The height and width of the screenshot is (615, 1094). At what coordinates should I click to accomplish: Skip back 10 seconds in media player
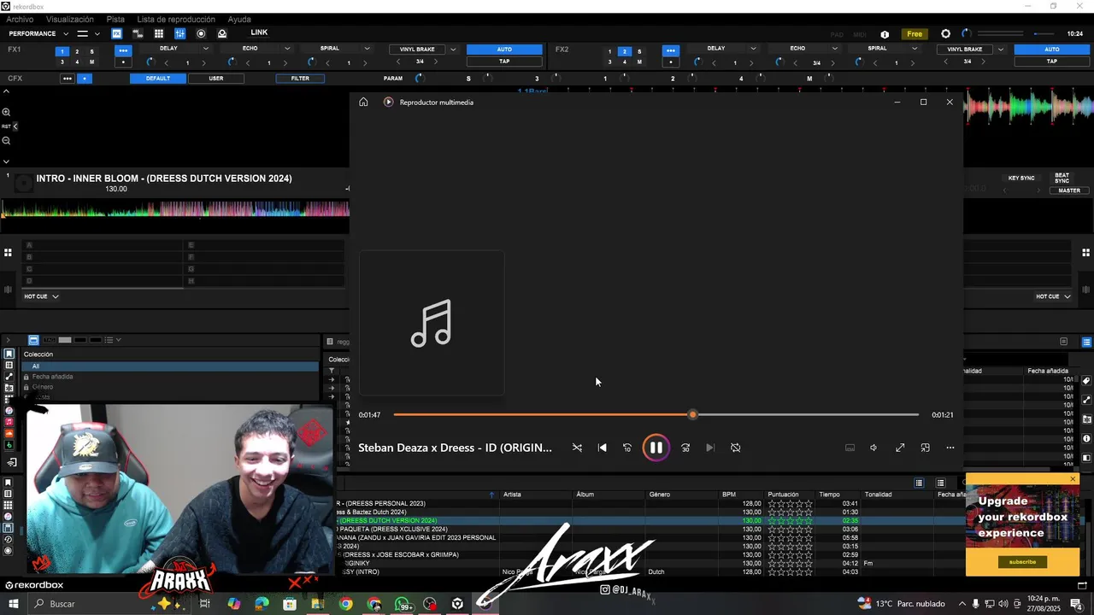pos(627,448)
